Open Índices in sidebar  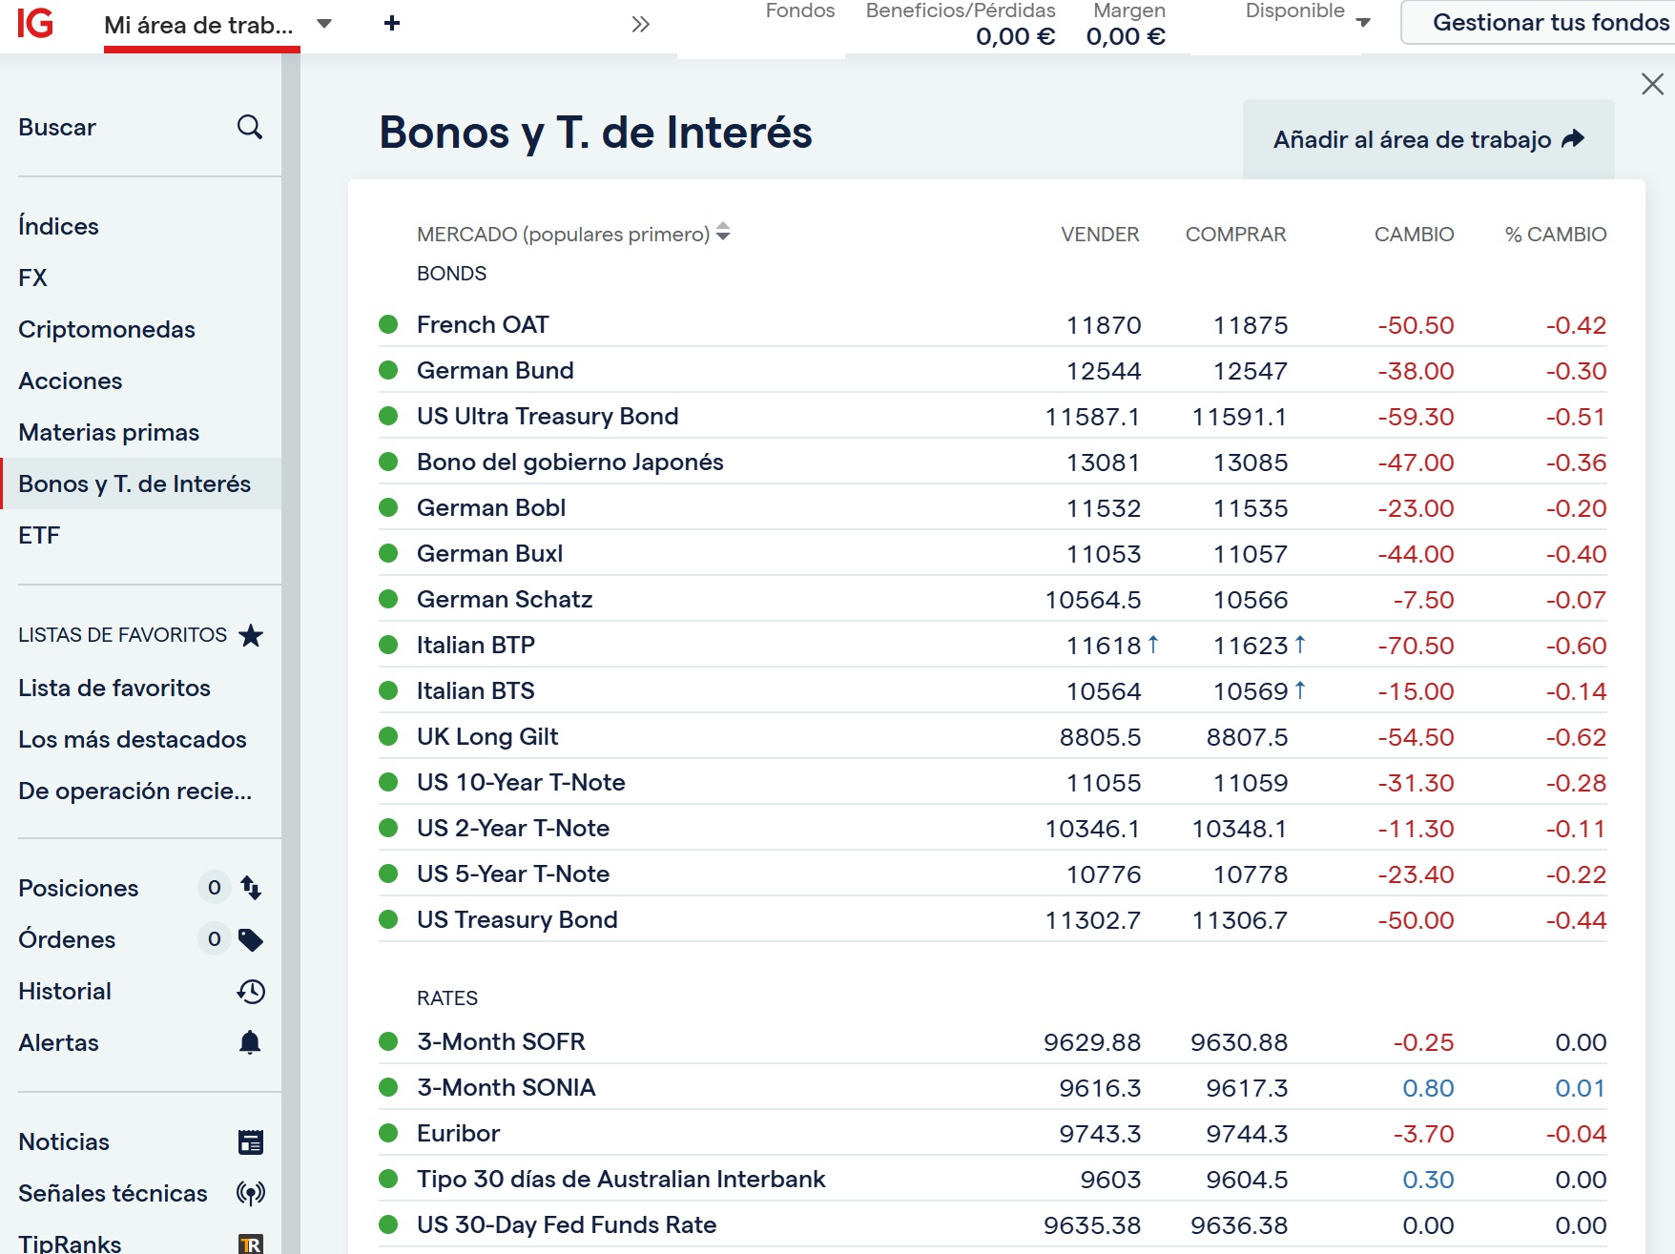(x=58, y=226)
